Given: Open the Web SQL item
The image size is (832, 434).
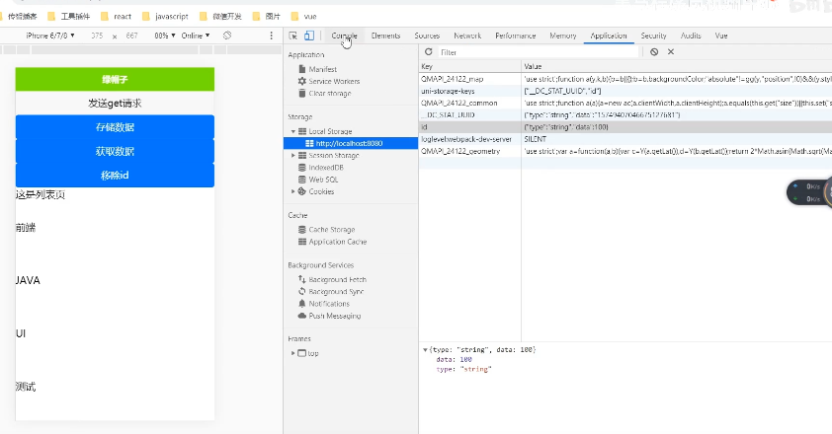Looking at the screenshot, I should [318, 180].
